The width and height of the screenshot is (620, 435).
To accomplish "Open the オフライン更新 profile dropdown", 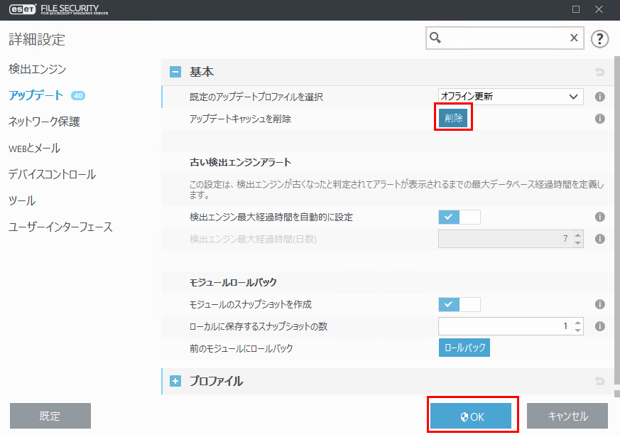I will click(x=511, y=97).
